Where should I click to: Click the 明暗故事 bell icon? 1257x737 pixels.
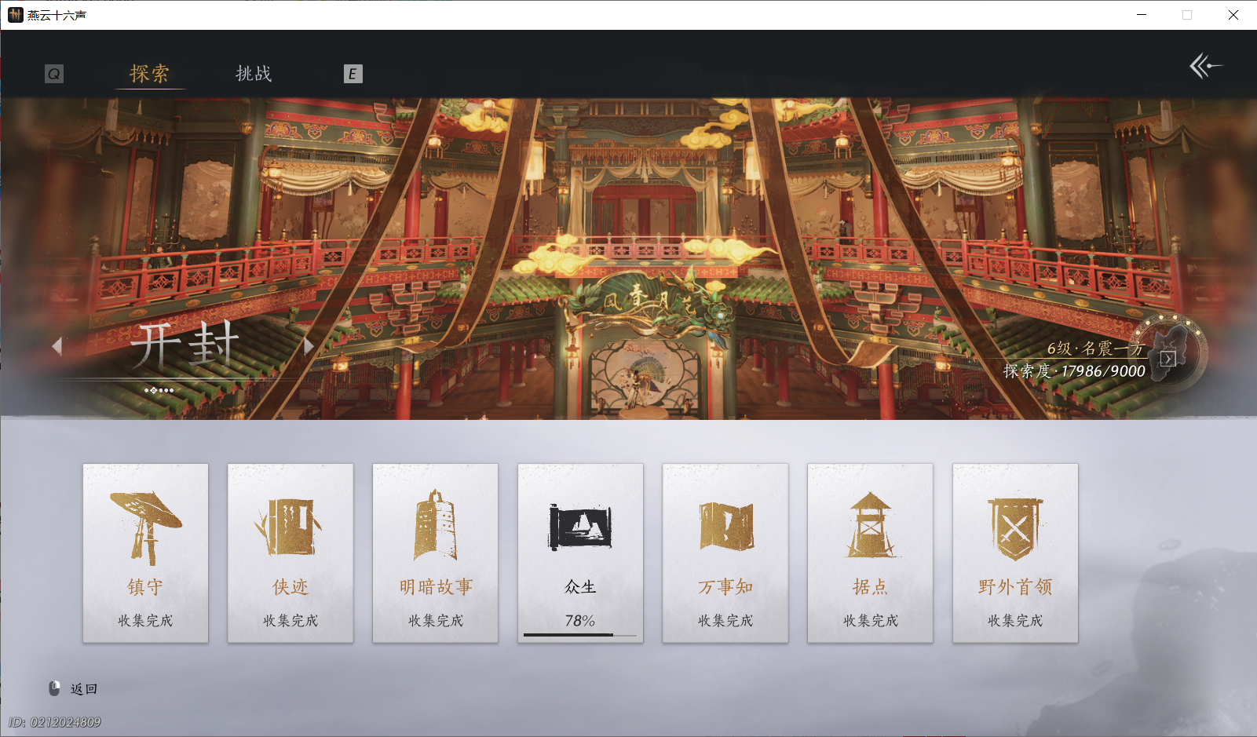coord(435,524)
